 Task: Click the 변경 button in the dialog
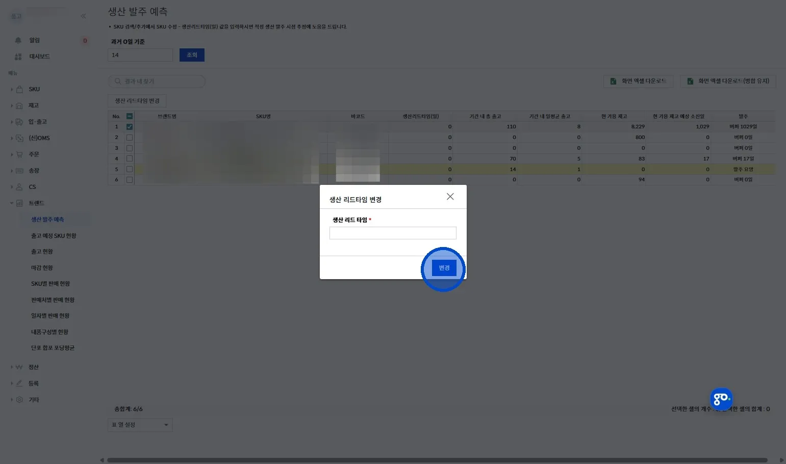coord(444,268)
